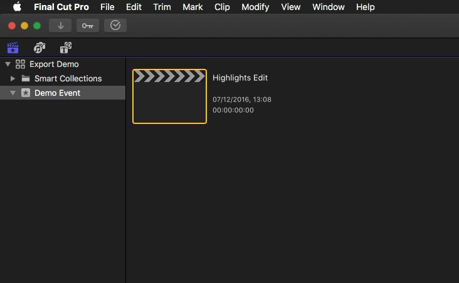Open the File menu

pos(107,7)
